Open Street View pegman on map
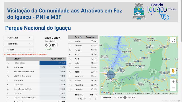Screen dimensions: 182x102 click(173, 71)
